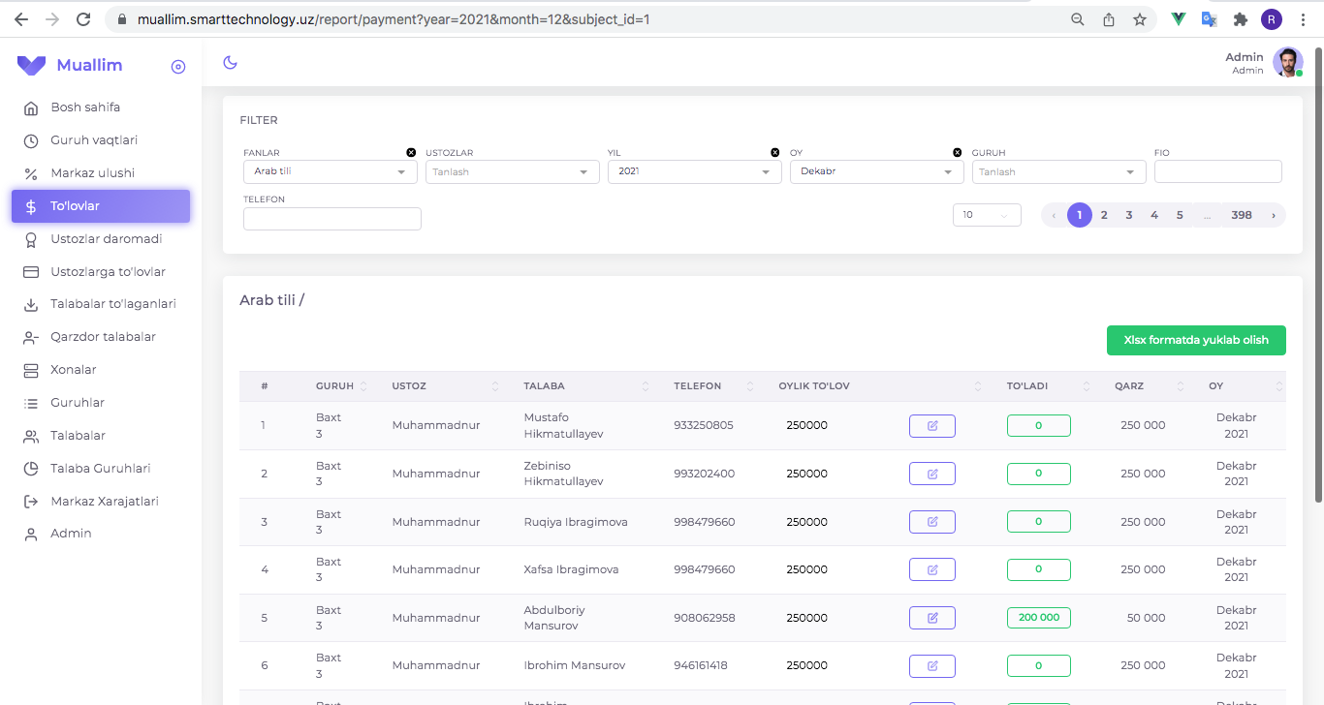Go to page 398

pyautogui.click(x=1242, y=215)
